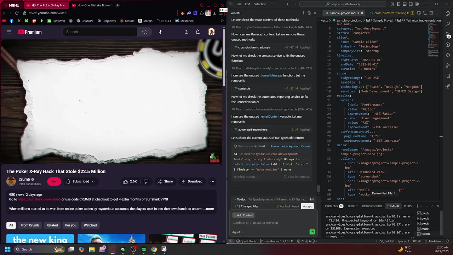Maximize the terminal panel with the chevron

click(x=432, y=206)
